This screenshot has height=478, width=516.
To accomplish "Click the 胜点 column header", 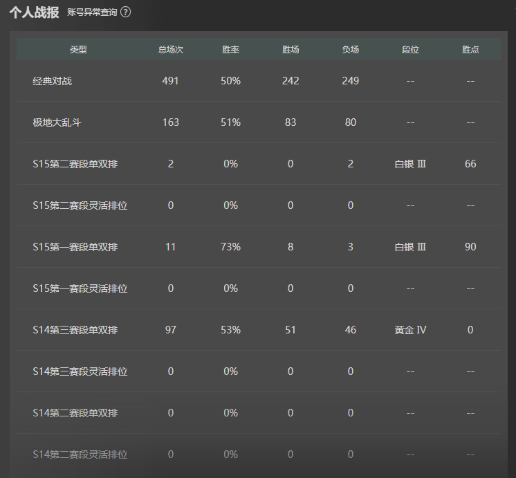I will (470, 49).
